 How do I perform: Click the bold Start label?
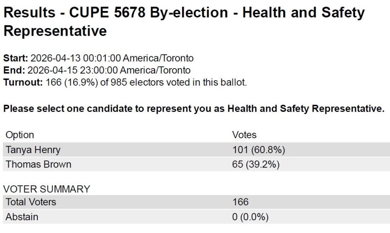[16, 59]
